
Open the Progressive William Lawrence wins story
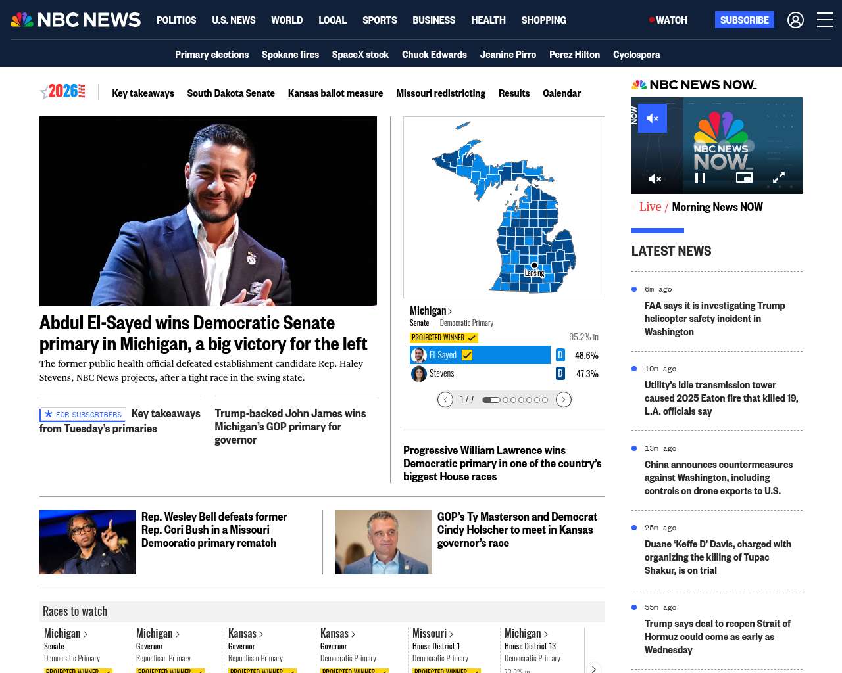click(503, 463)
